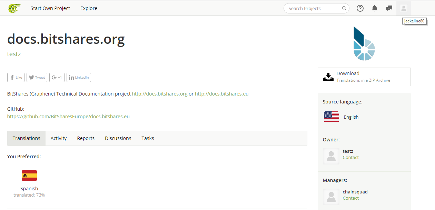The height and width of the screenshot is (210, 435).
Task: Download translations in a ZIP archive
Action: pyautogui.click(x=364, y=77)
